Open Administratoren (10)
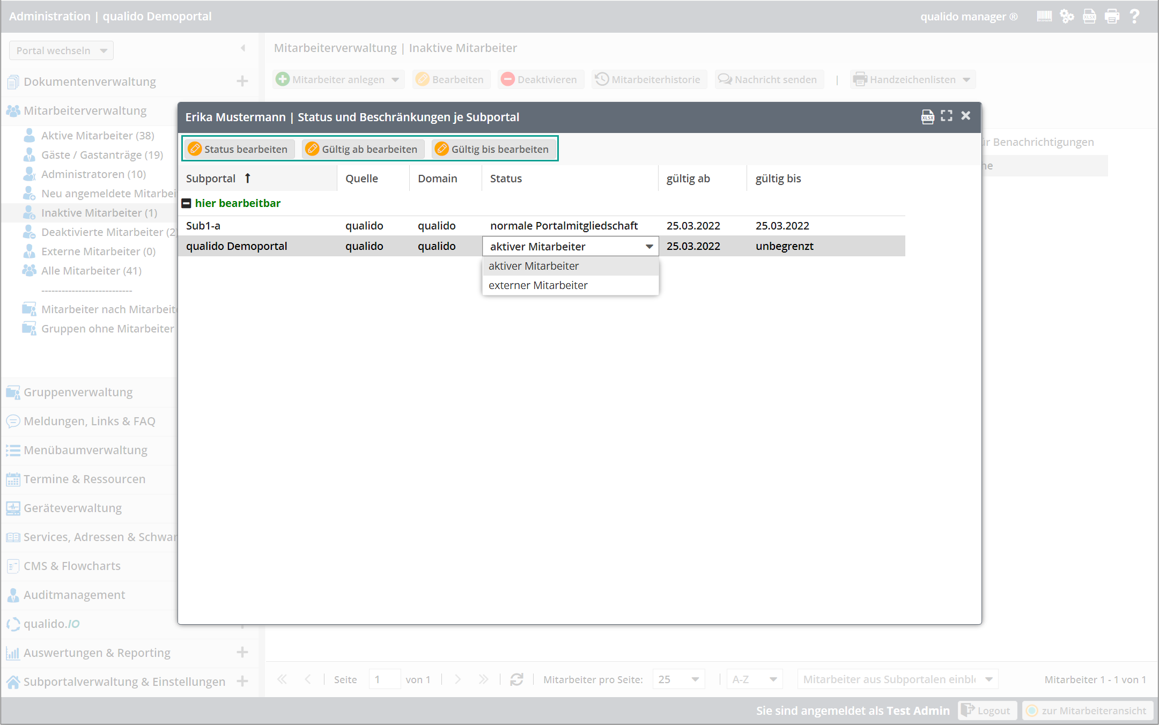Image resolution: width=1159 pixels, height=725 pixels. click(93, 174)
